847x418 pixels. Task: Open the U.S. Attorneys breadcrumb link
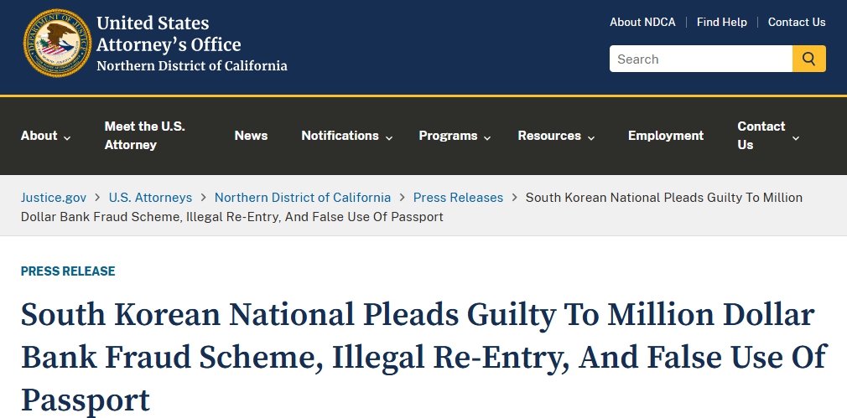150,198
